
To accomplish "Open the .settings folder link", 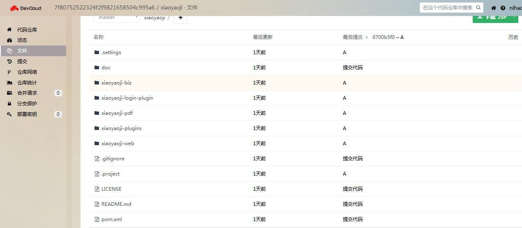I will pyautogui.click(x=111, y=52).
